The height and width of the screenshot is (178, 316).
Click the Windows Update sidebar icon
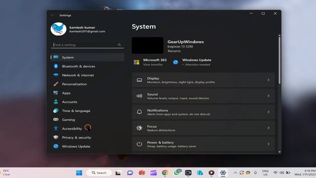pyautogui.click(x=56, y=146)
